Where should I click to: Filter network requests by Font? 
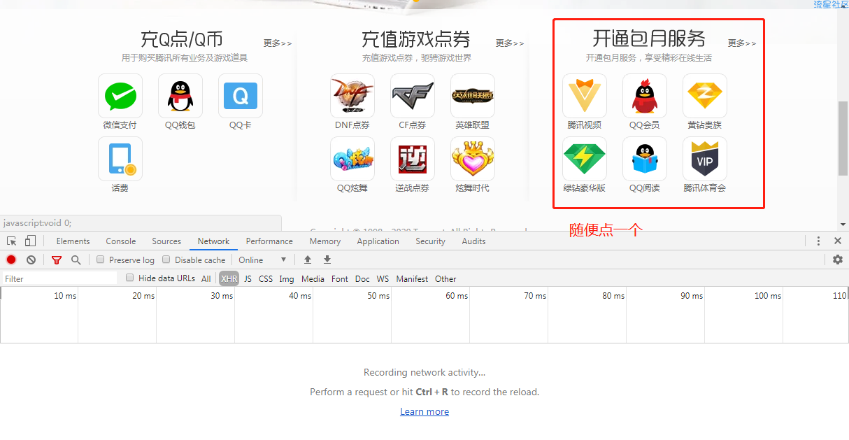[x=340, y=278]
